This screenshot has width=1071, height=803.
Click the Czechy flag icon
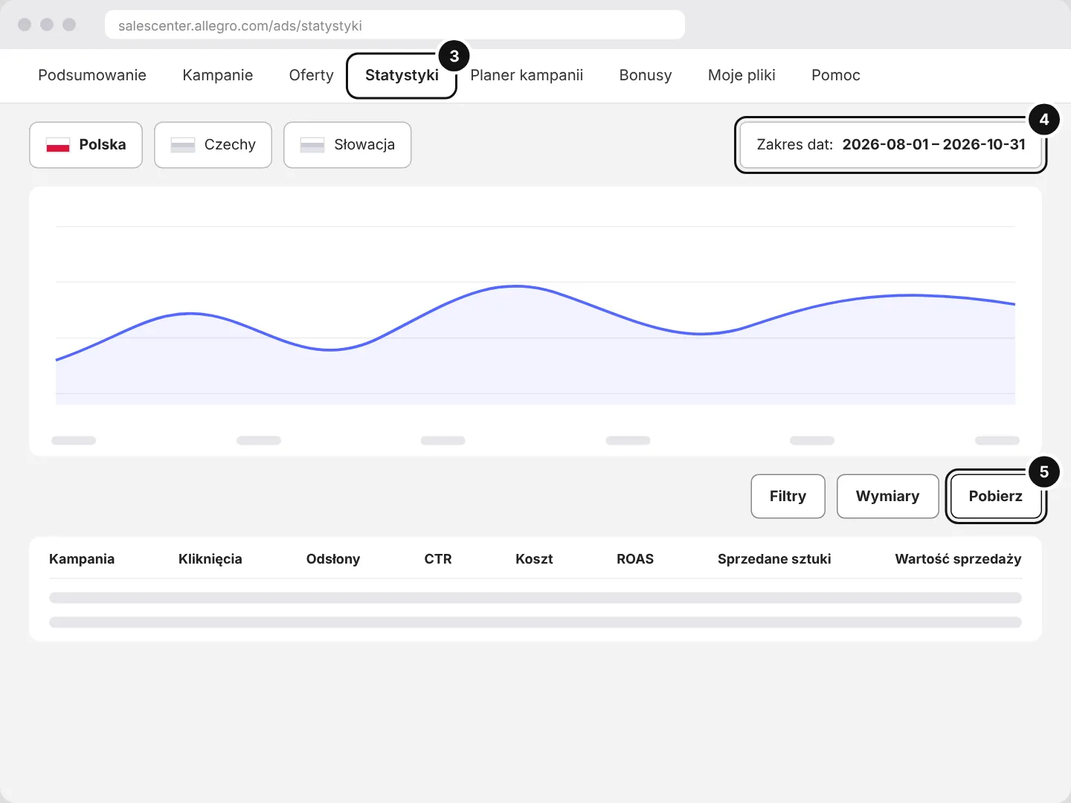click(x=183, y=145)
